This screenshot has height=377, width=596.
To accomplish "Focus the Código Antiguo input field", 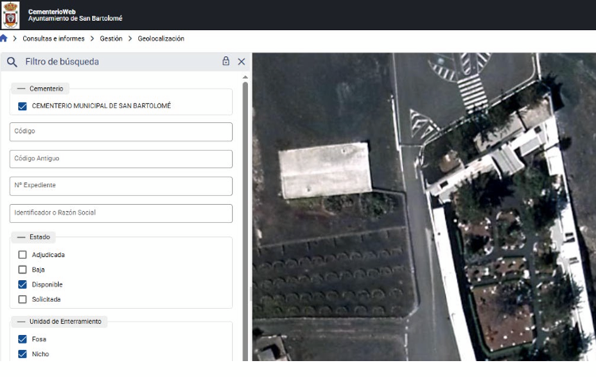I will pos(121,159).
